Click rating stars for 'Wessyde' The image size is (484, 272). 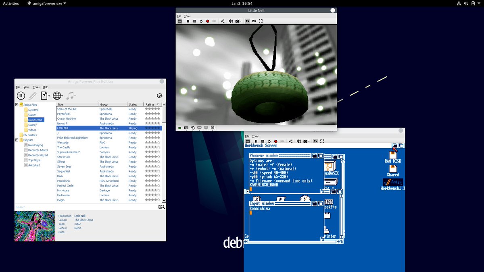click(152, 143)
